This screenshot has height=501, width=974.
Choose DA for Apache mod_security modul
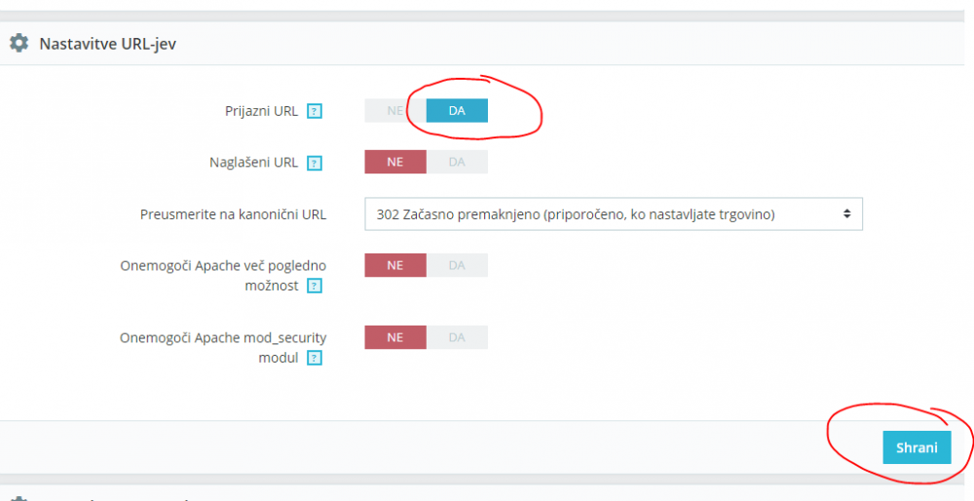point(457,337)
